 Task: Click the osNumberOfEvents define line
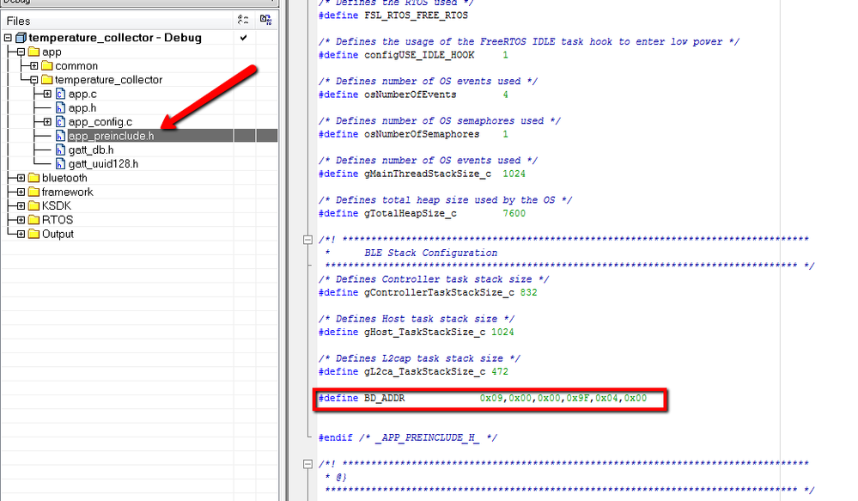(x=413, y=95)
